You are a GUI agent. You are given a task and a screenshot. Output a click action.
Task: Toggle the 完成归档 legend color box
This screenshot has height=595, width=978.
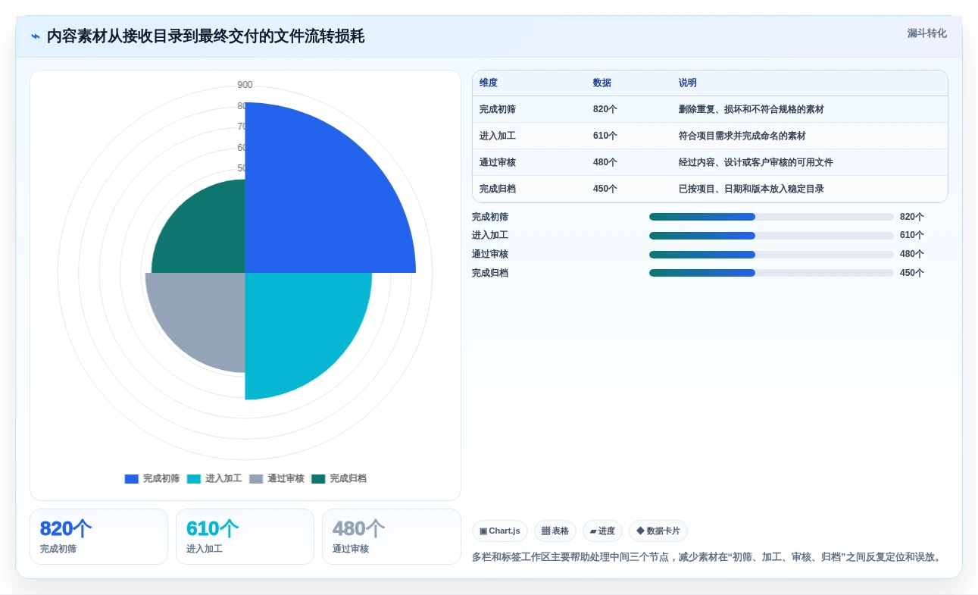pyautogui.click(x=318, y=479)
